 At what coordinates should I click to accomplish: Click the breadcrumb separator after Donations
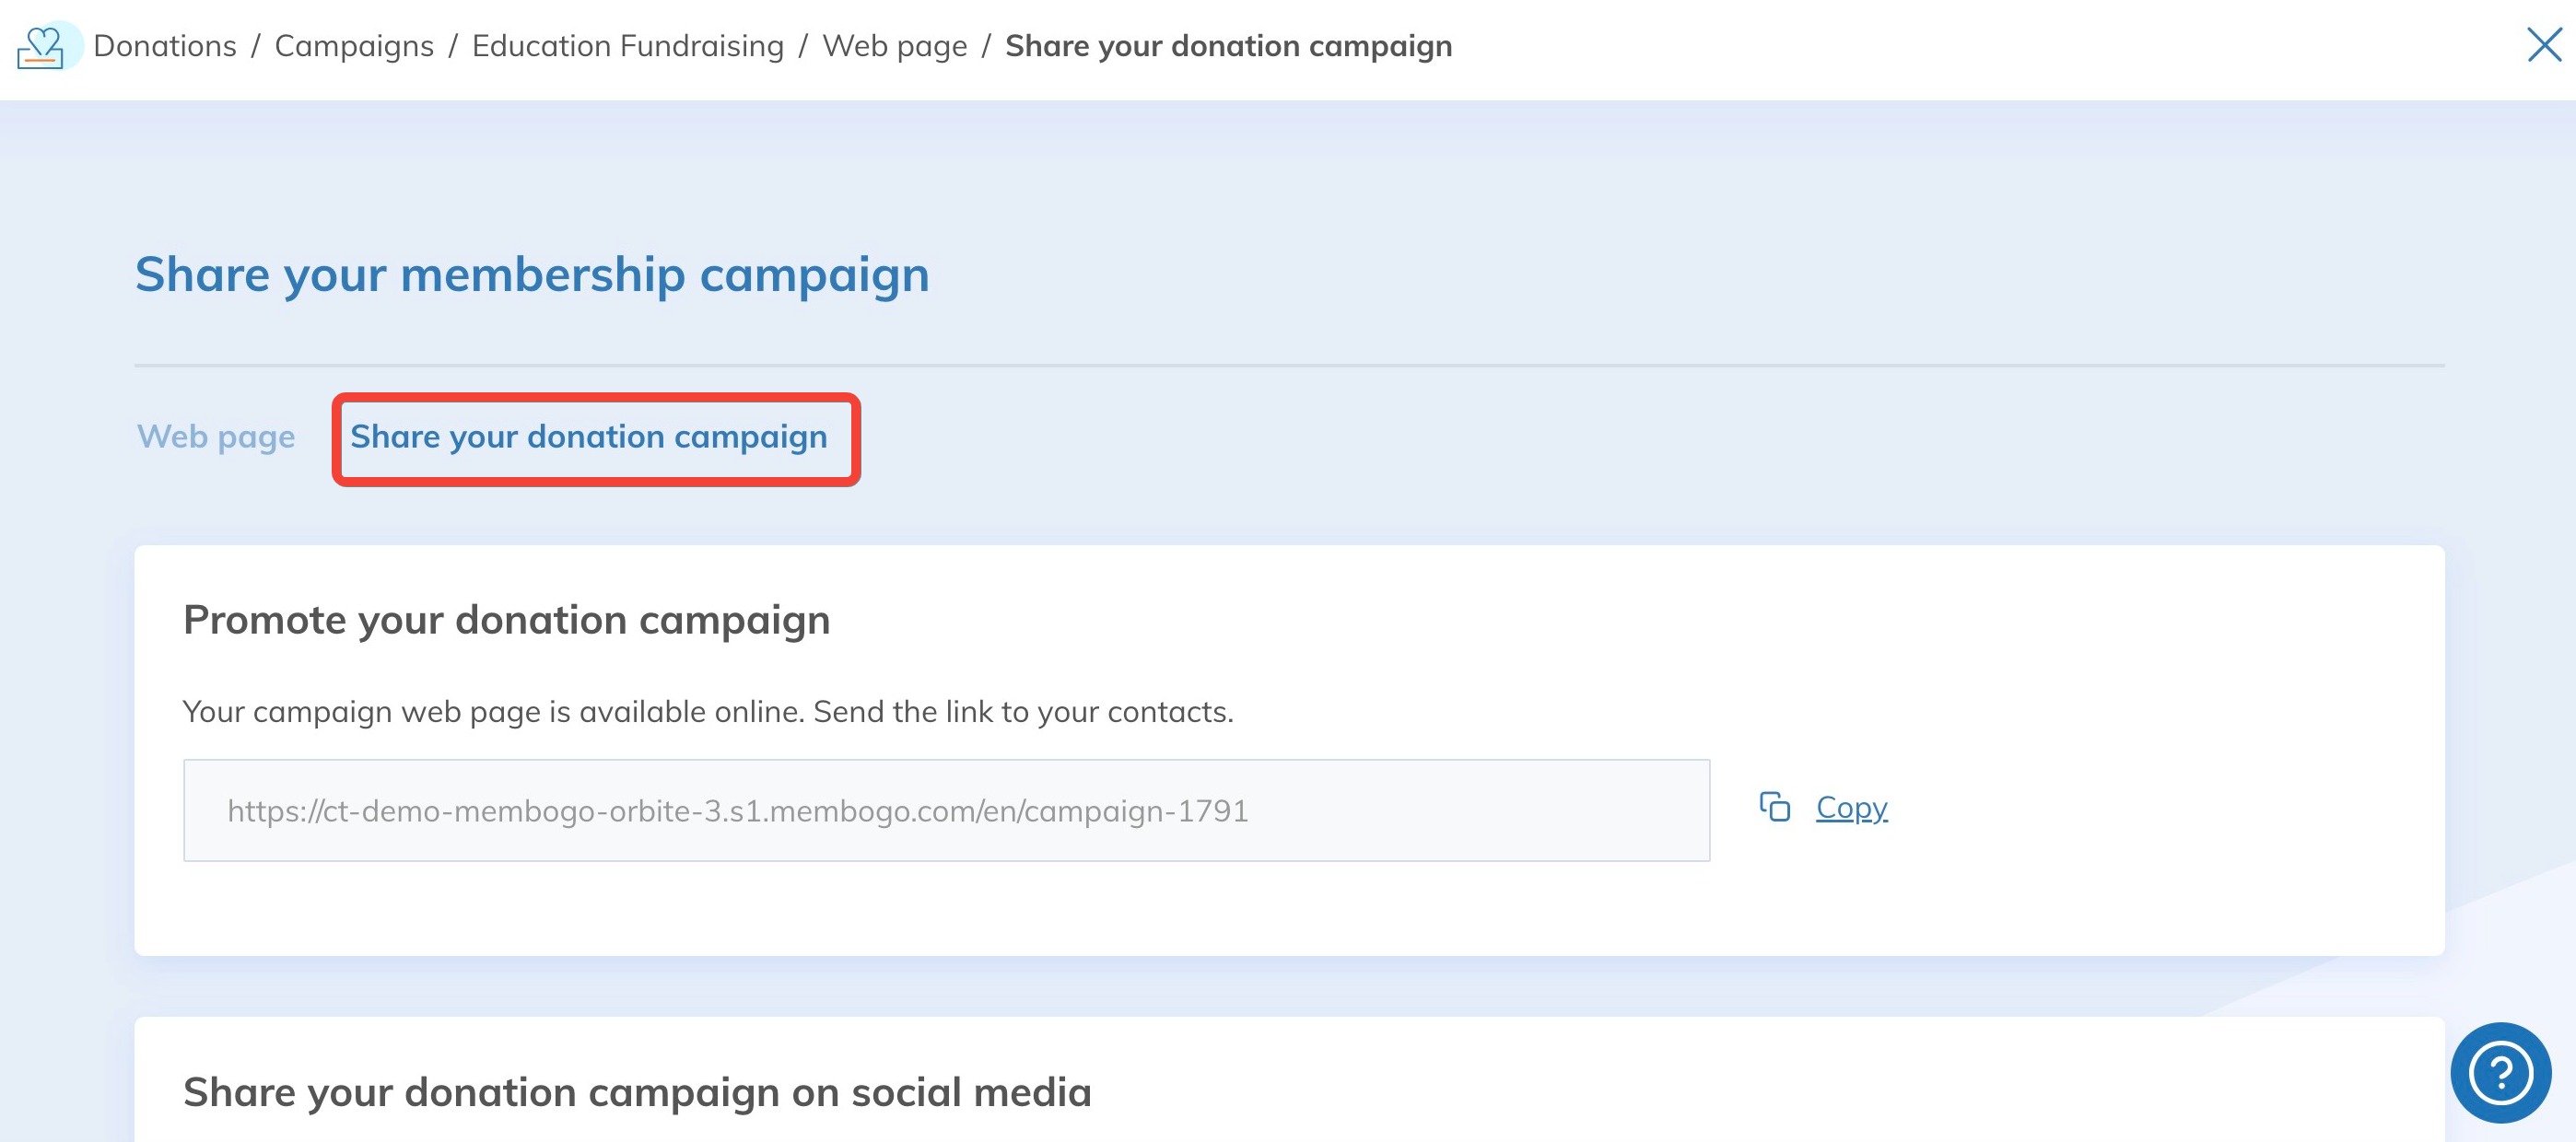[x=258, y=46]
